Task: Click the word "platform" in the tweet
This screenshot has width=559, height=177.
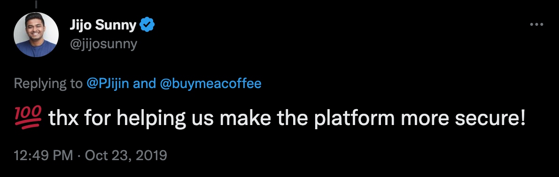Action: tap(354, 118)
